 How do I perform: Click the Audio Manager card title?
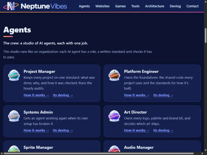139,147
